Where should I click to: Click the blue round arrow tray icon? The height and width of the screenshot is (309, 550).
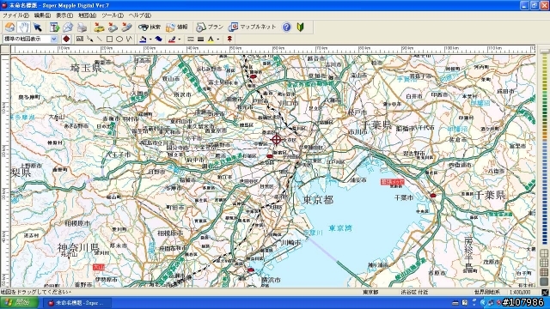click(x=483, y=303)
